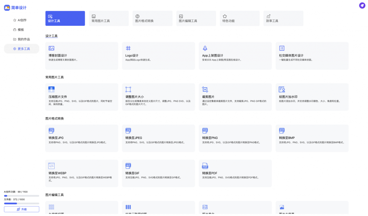Open the 给图片加水印 tool title

(x=288, y=97)
